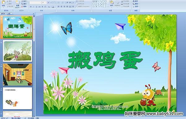Image resolution: width=186 pixels, height=119 pixels.
Task: Click the Increase Font Size icon
Action: coord(48,2)
